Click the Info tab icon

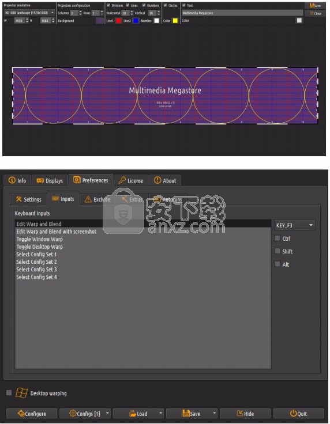point(12,180)
